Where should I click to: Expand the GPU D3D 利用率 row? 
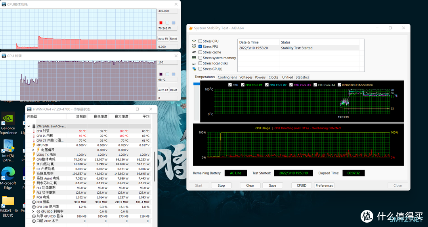tap(33, 212)
